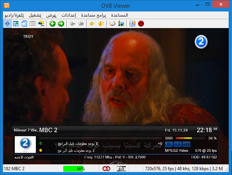The image size is (232, 175).
Task: Click the 'MPEG2 Video' label
Action: coord(176,151)
